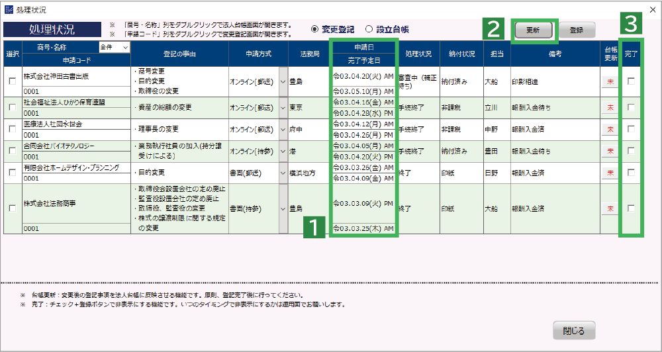
Task: Click the 未 button for 合同会社バイオテクノロジー
Action: pyautogui.click(x=610, y=151)
